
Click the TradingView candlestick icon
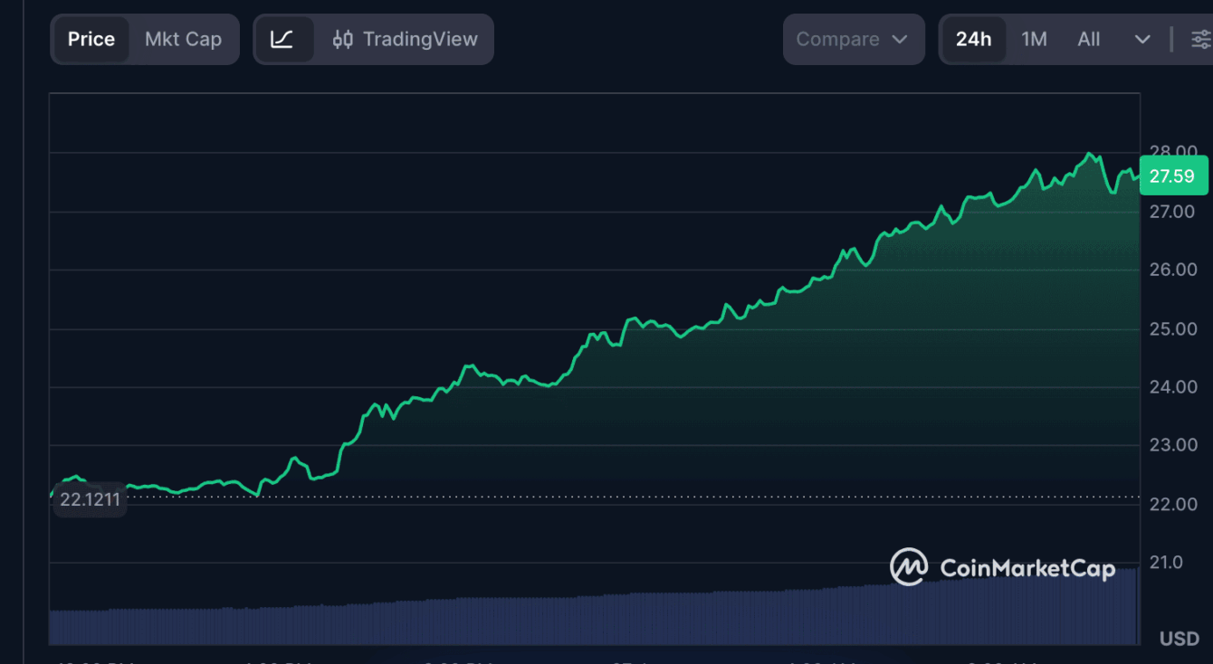343,39
